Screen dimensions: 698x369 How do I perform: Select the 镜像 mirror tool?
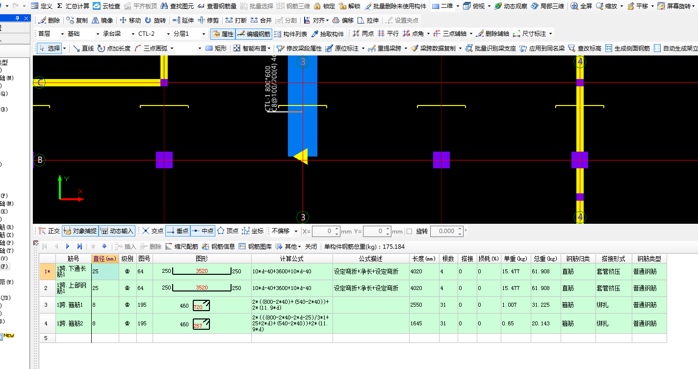tap(102, 20)
